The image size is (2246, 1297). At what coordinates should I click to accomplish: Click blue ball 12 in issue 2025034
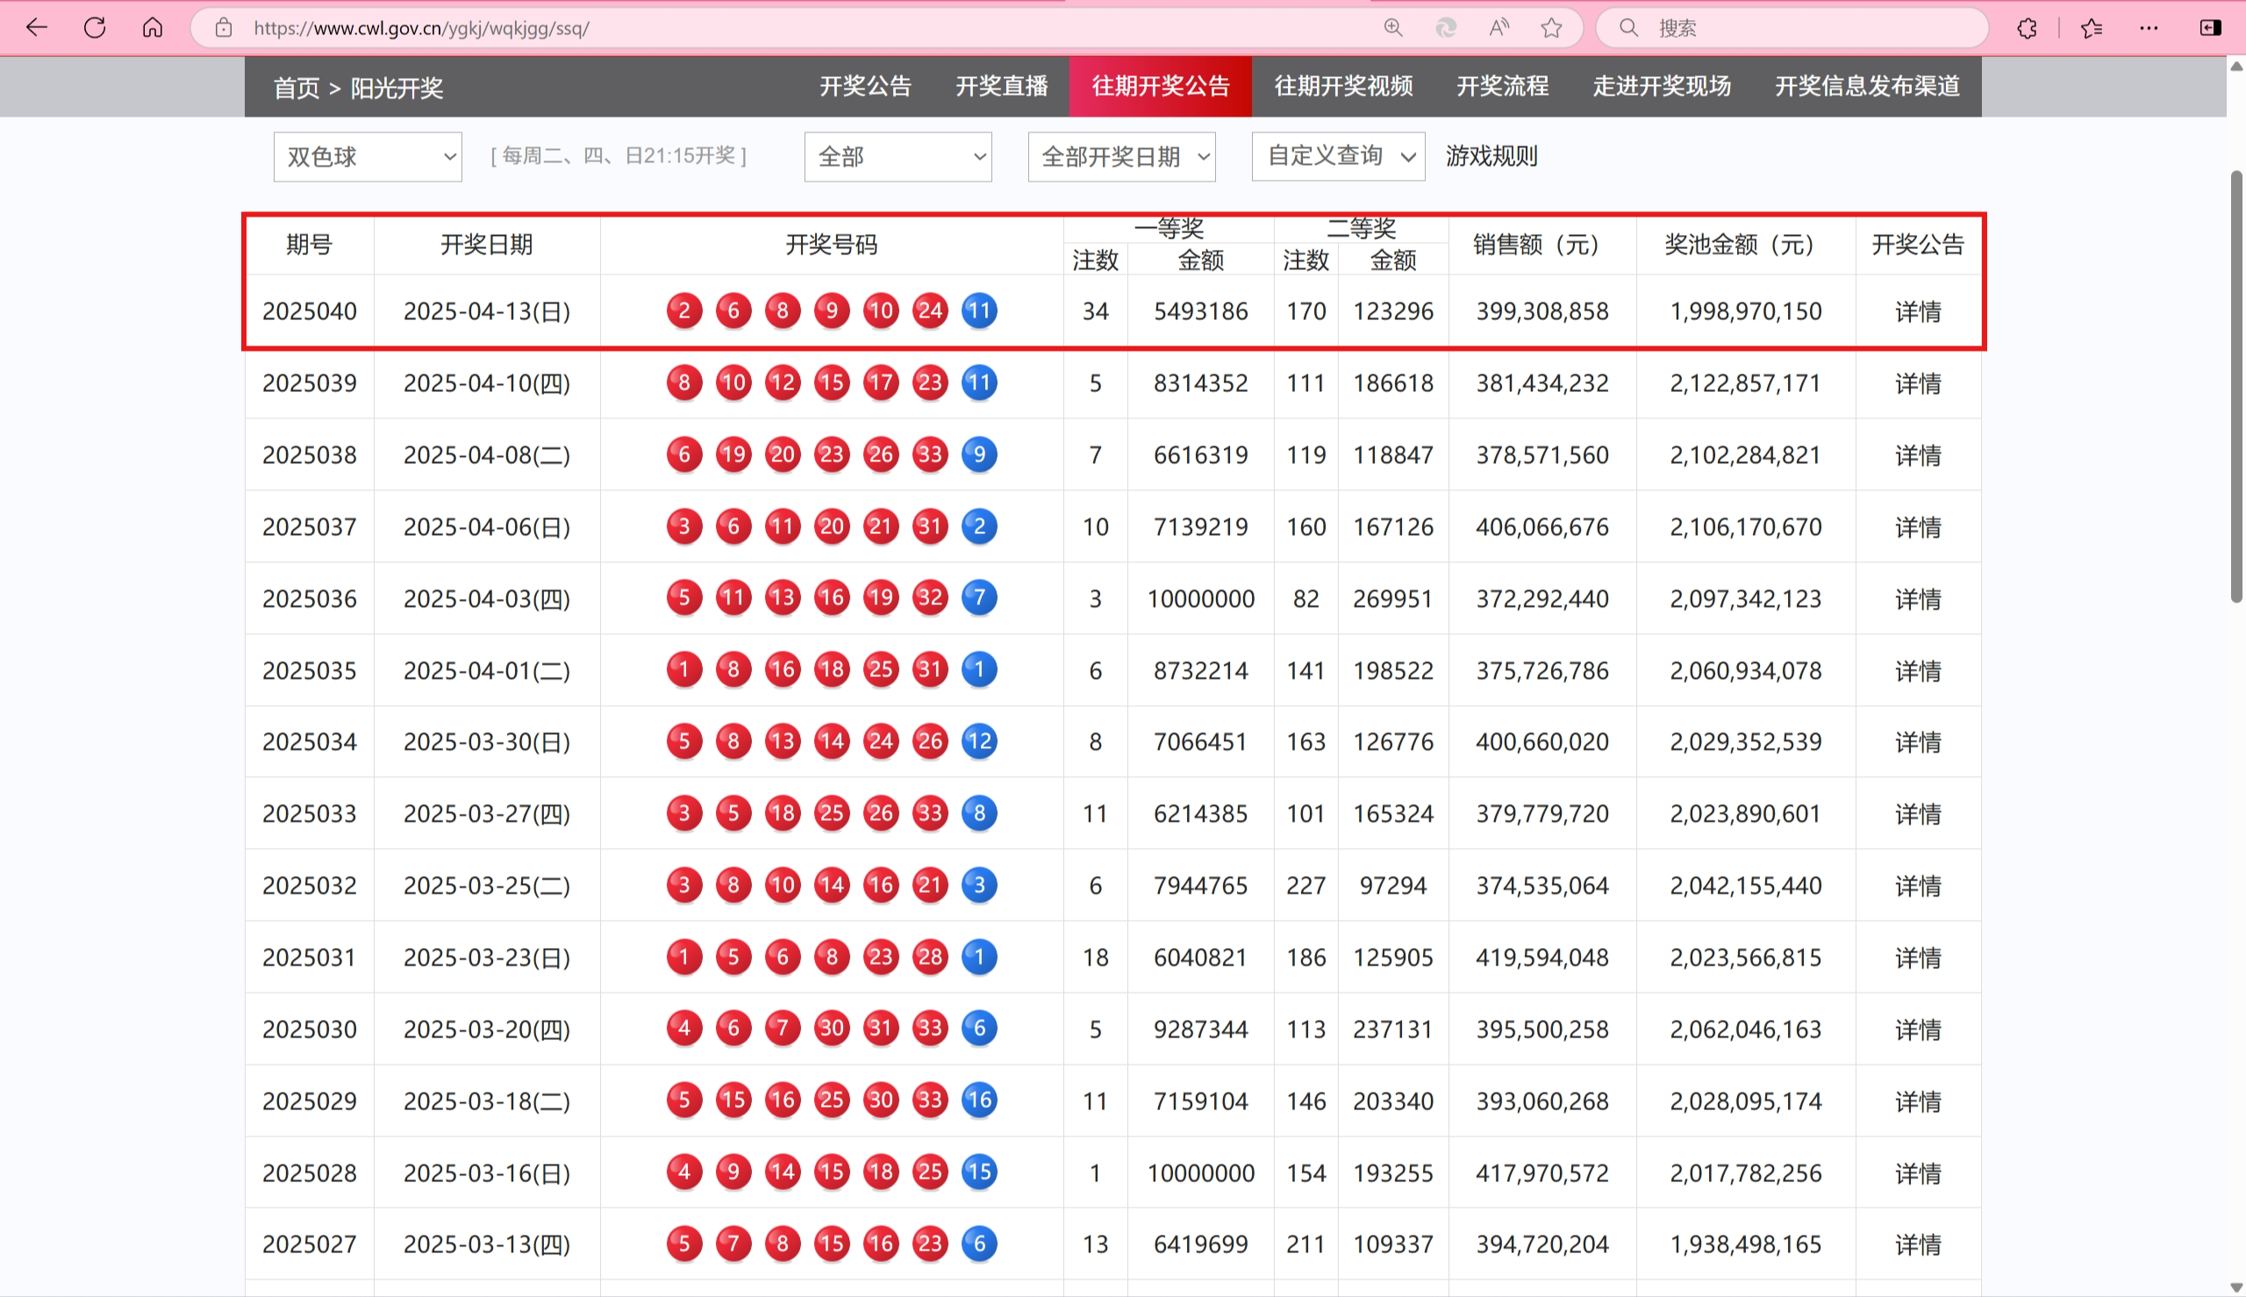click(x=979, y=741)
